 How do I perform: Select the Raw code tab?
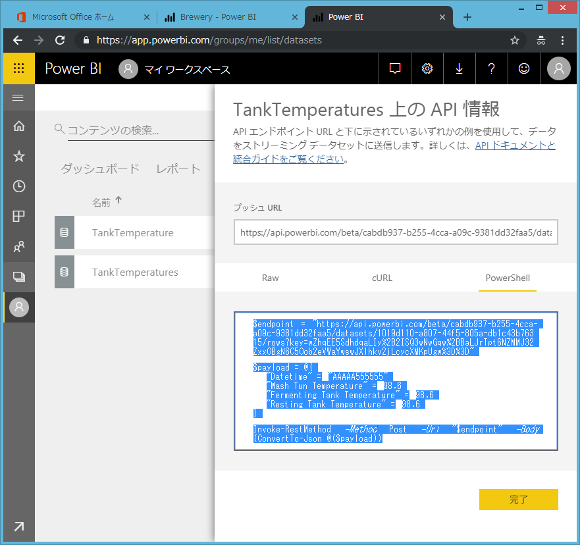(270, 278)
